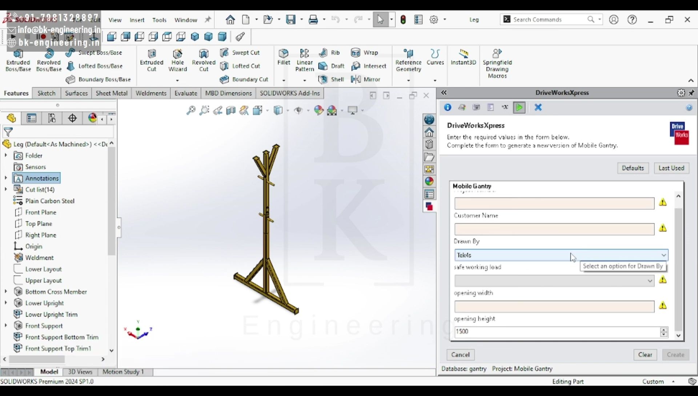Click the opening width input field
Viewport: 698px width, 396px height.
pyautogui.click(x=554, y=306)
